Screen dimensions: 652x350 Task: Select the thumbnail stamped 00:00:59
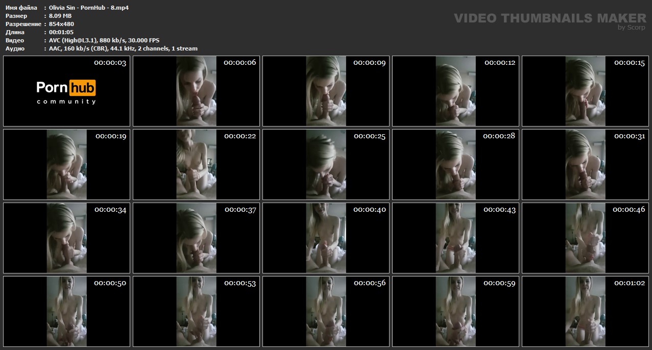click(455, 311)
